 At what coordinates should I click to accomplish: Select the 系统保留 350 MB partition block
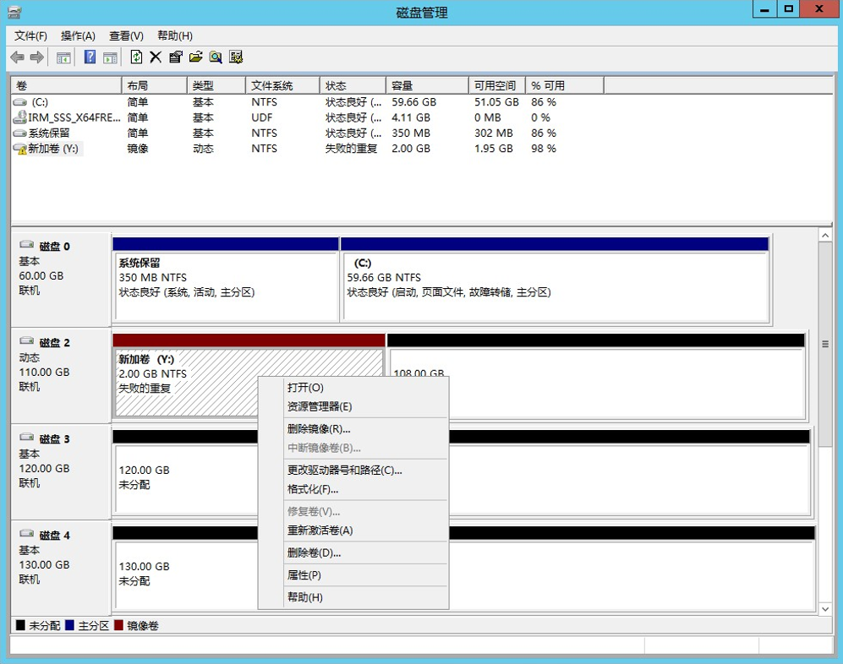[226, 280]
